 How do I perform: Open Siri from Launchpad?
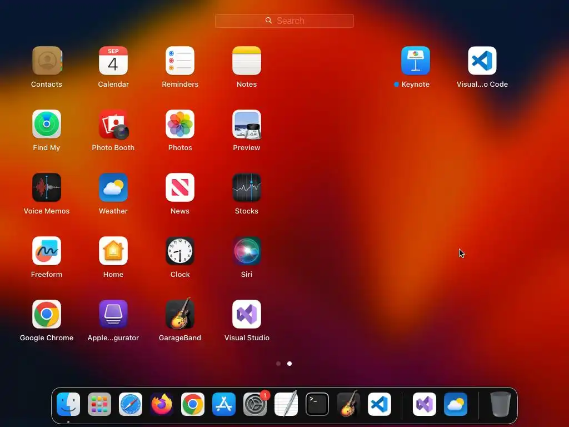pos(247,251)
